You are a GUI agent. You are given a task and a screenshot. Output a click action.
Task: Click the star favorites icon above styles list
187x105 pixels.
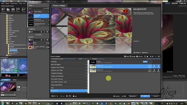(148, 56)
